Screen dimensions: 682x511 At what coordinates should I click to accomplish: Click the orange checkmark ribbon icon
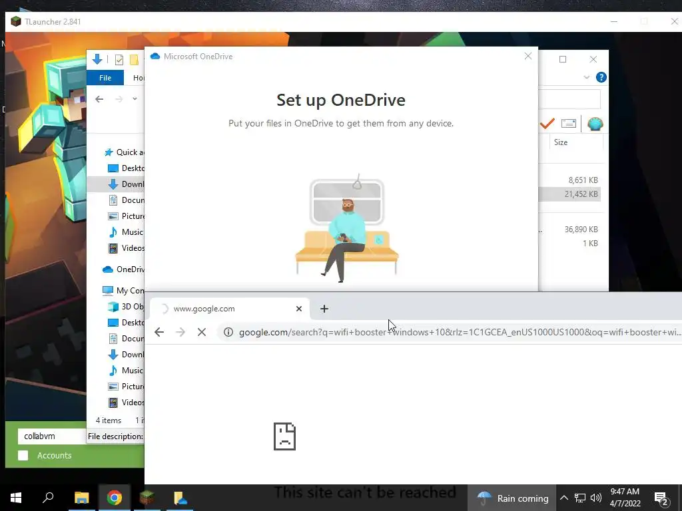pyautogui.click(x=547, y=124)
